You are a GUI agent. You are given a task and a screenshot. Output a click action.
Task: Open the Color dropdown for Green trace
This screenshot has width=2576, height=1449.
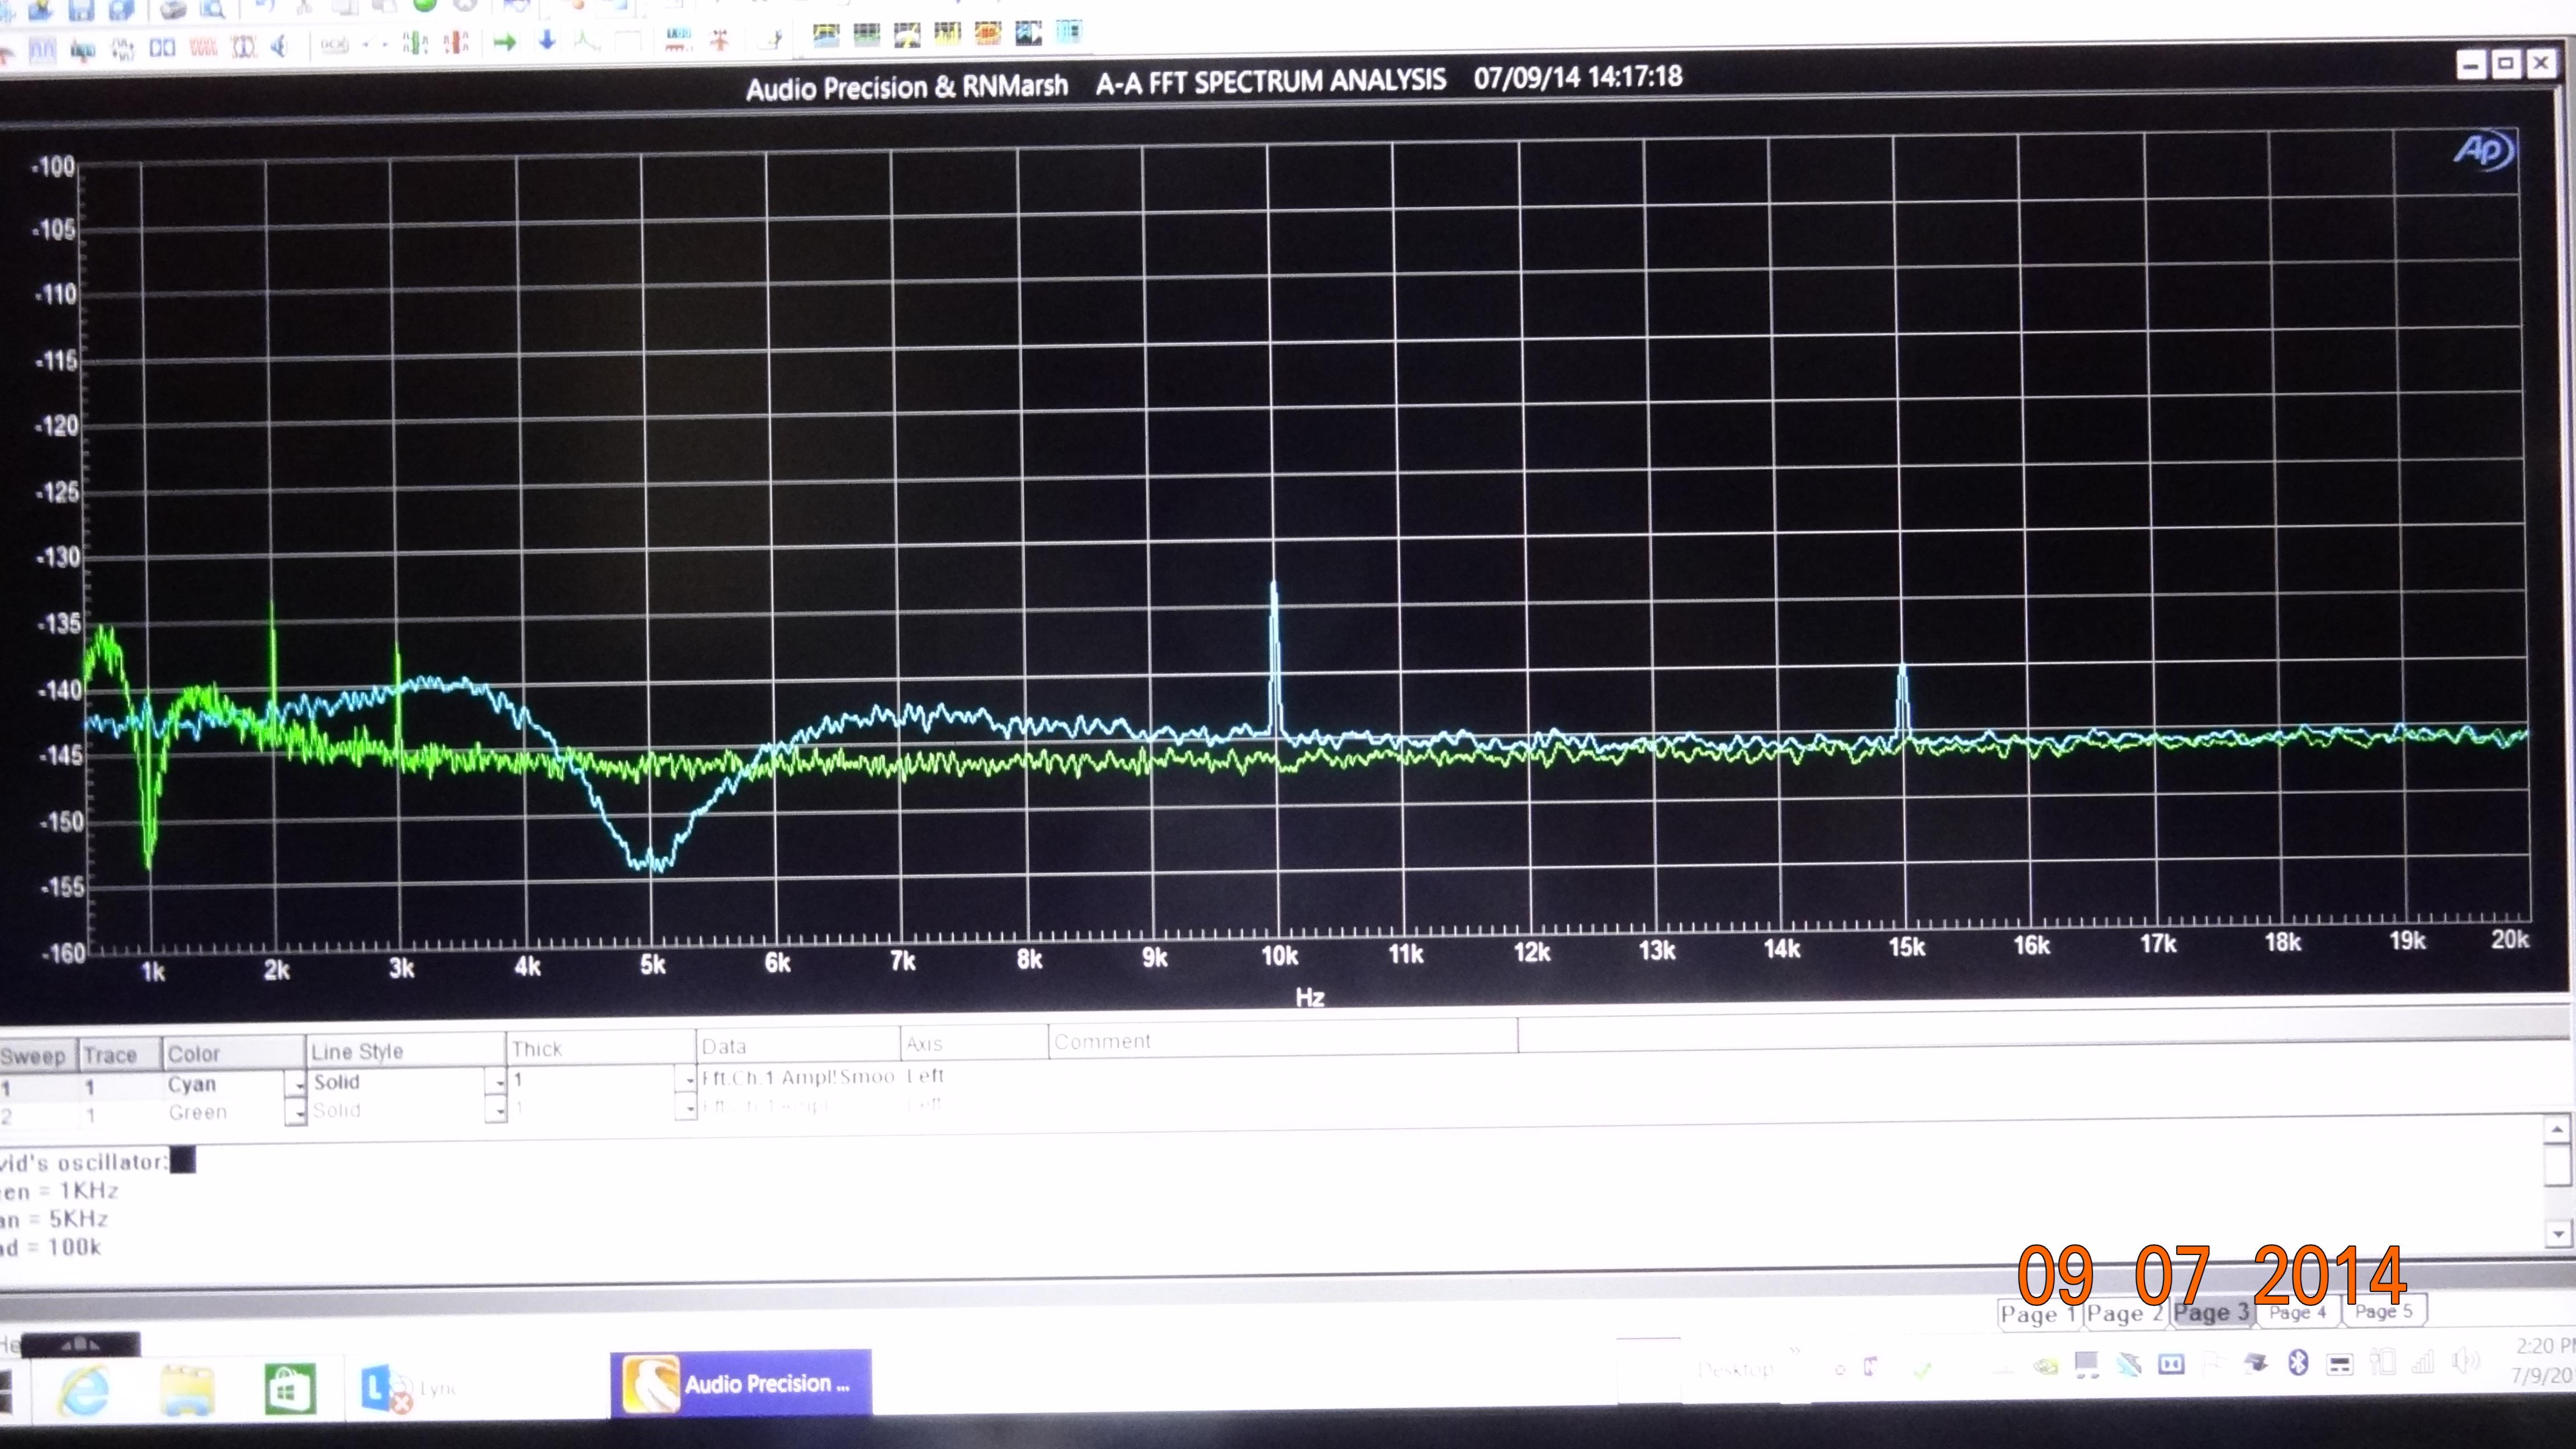[x=295, y=1112]
